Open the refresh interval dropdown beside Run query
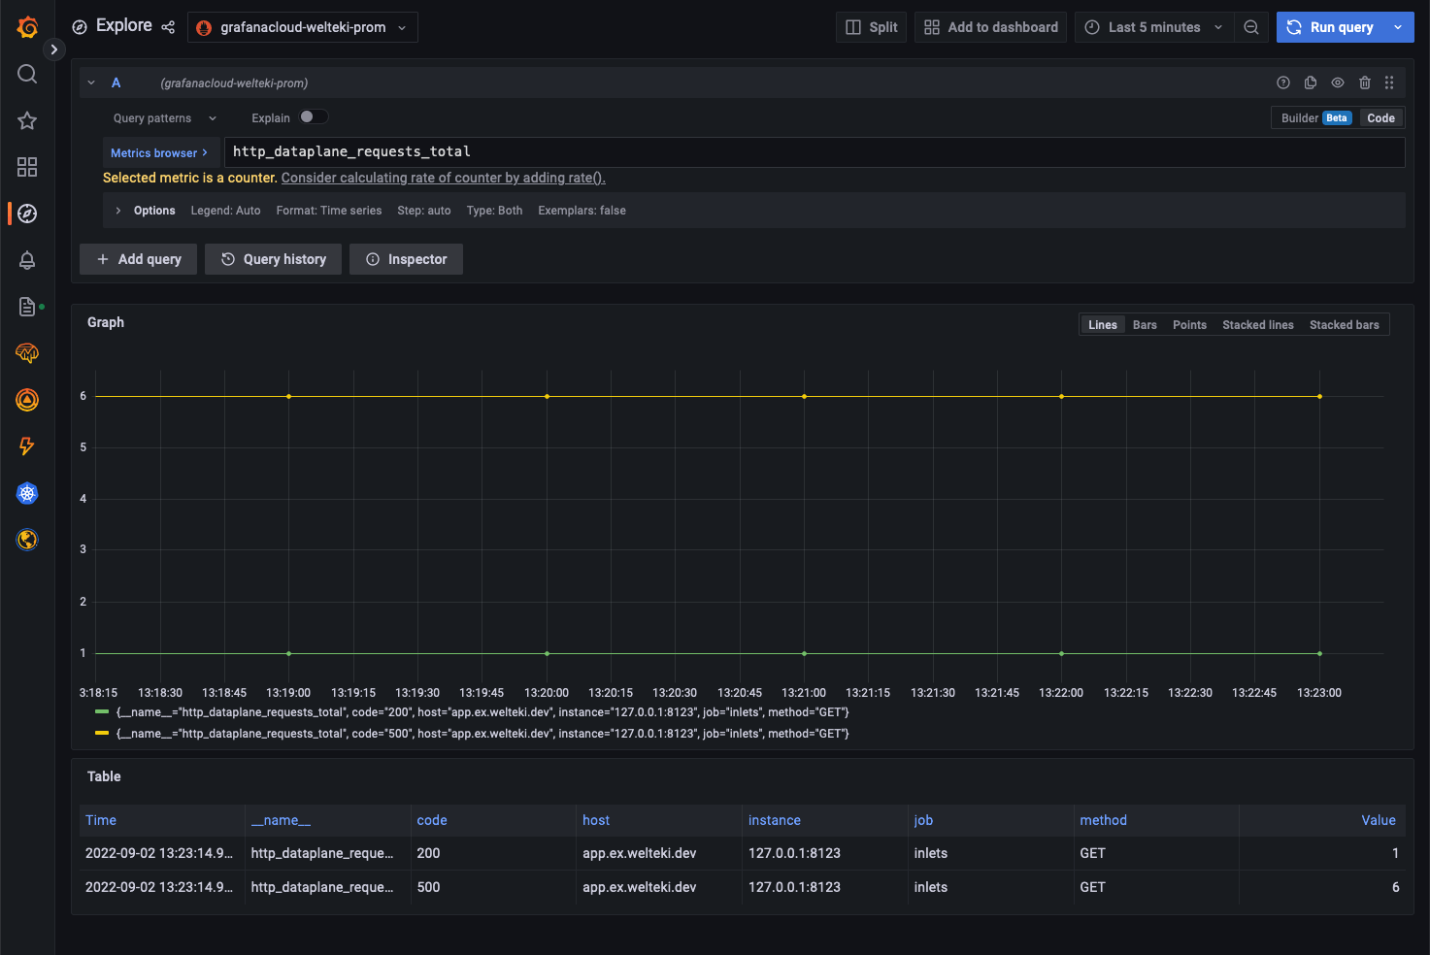The height and width of the screenshot is (955, 1430). pos(1398,27)
